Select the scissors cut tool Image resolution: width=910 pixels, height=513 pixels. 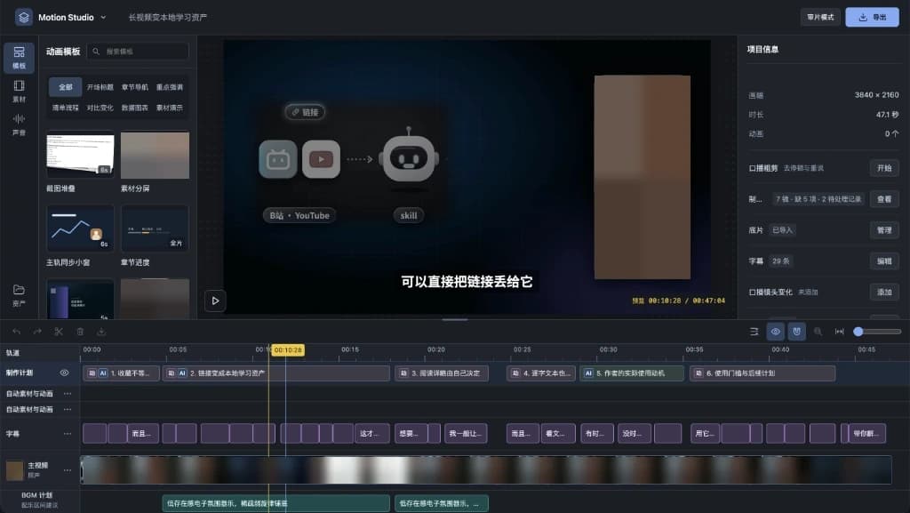59,332
